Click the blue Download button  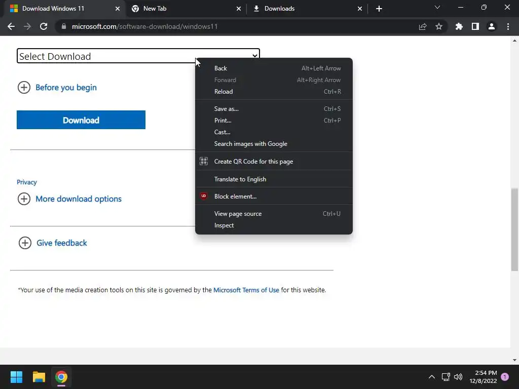tap(81, 120)
